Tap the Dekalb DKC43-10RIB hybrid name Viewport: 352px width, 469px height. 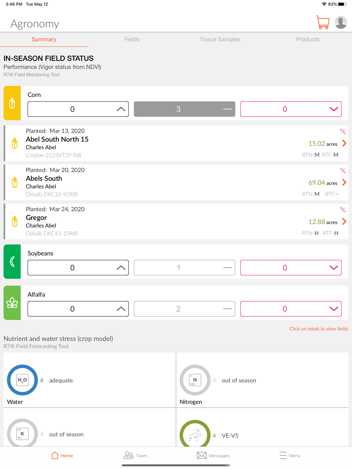52,233
